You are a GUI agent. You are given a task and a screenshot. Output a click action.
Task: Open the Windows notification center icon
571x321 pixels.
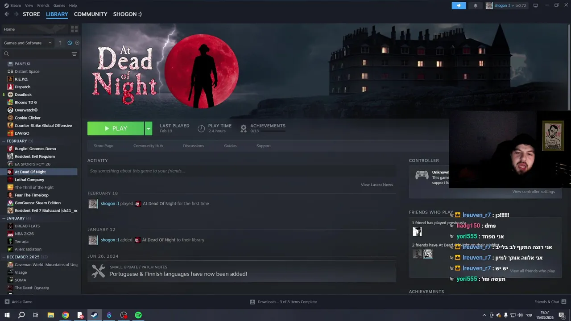[562, 315]
